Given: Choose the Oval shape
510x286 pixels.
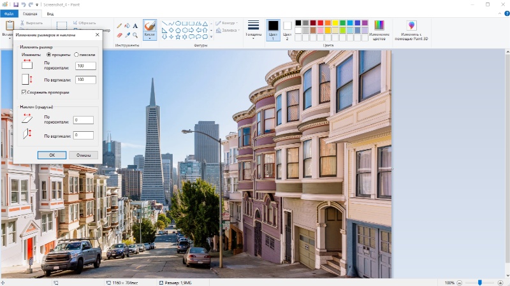Looking at the screenshot, I should (178, 24).
